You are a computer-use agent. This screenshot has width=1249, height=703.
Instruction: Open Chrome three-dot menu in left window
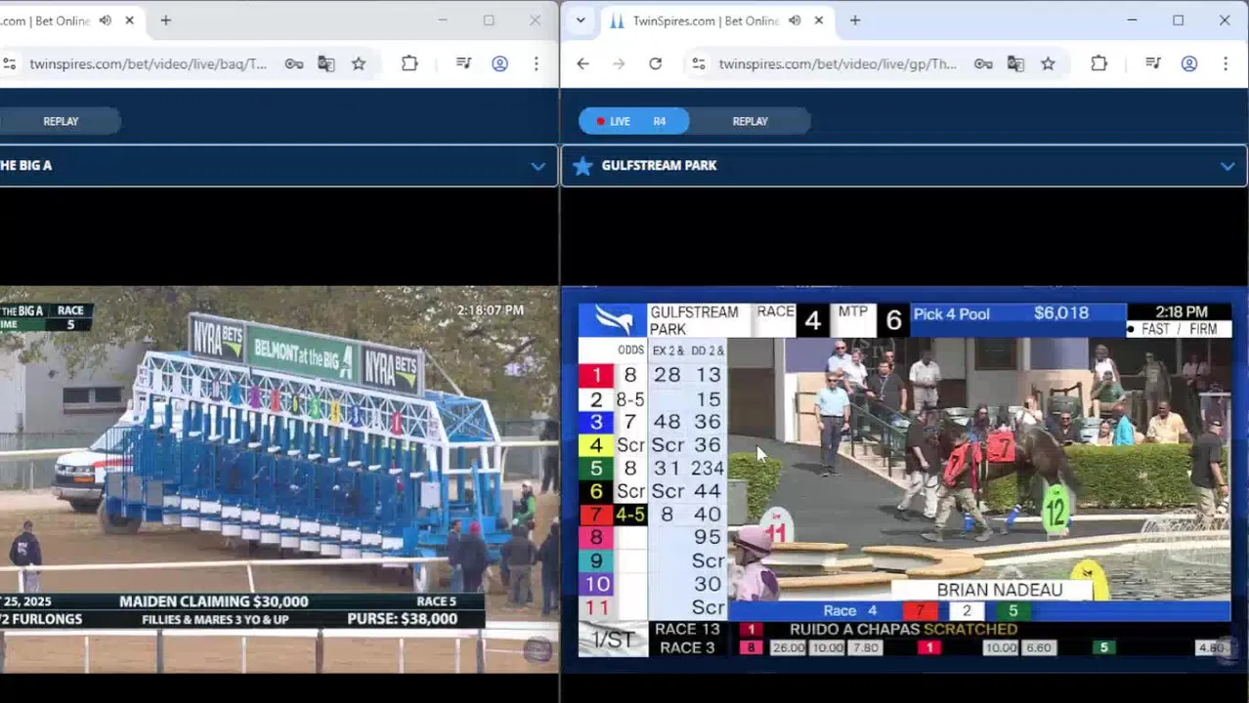536,63
